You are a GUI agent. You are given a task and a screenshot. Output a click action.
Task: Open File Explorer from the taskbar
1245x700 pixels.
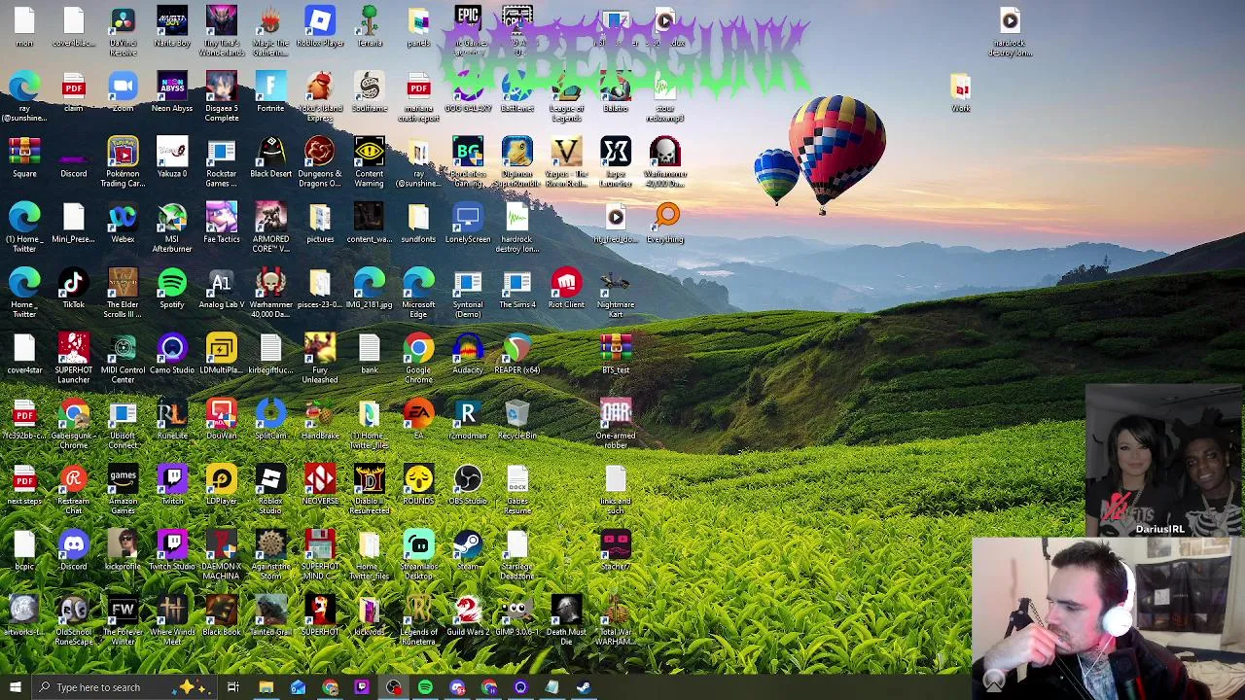pos(266,687)
